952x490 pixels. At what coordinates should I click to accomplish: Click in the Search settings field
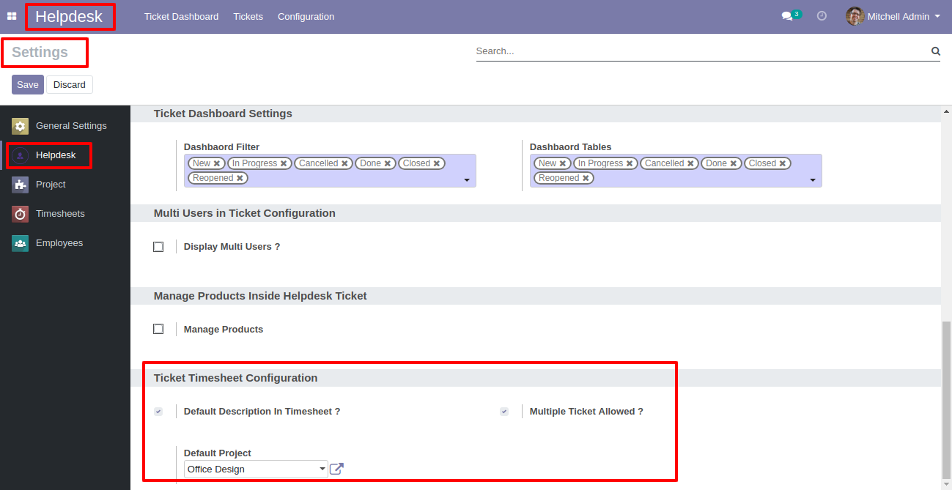click(x=702, y=51)
